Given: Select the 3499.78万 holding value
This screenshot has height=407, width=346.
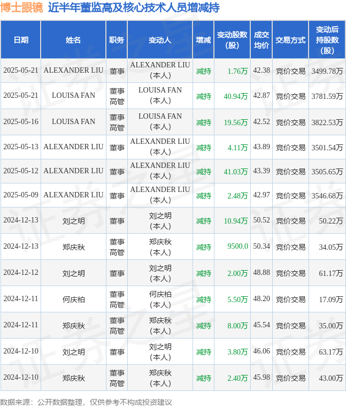Looking at the screenshot, I should tap(327, 71).
